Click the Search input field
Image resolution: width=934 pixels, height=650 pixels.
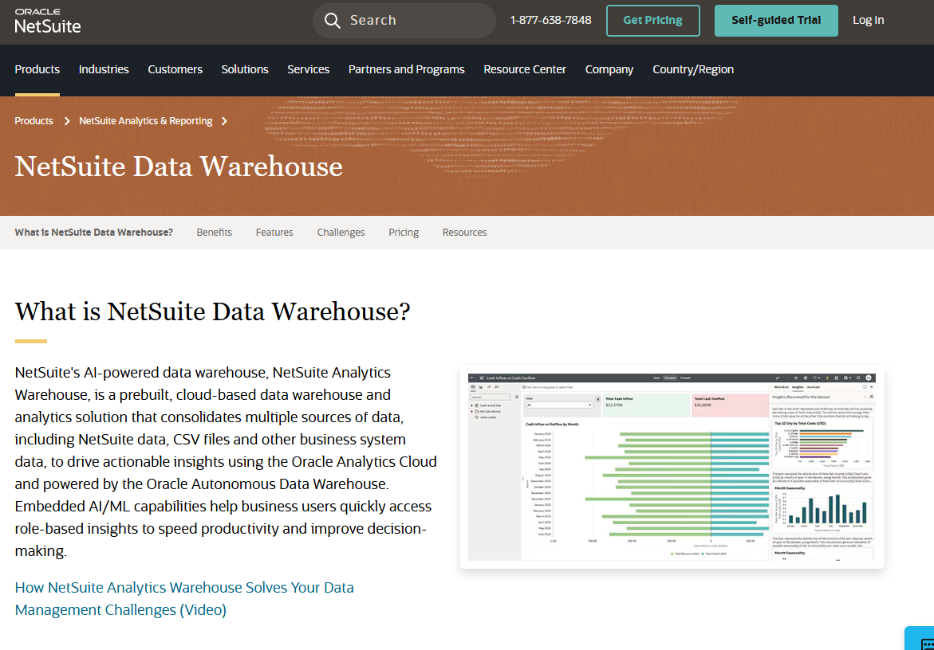(x=404, y=21)
